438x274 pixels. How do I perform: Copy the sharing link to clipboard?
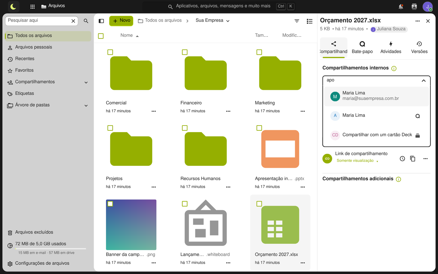pos(413,159)
